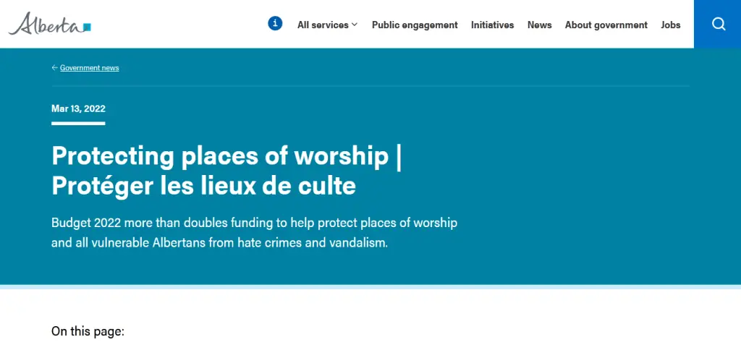Select News in the top navigation
This screenshot has width=741, height=350.
point(539,25)
